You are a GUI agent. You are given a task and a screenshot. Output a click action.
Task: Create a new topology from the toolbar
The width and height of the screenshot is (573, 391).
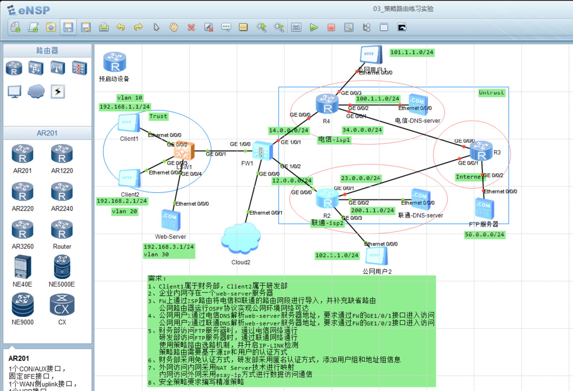pyautogui.click(x=15, y=27)
